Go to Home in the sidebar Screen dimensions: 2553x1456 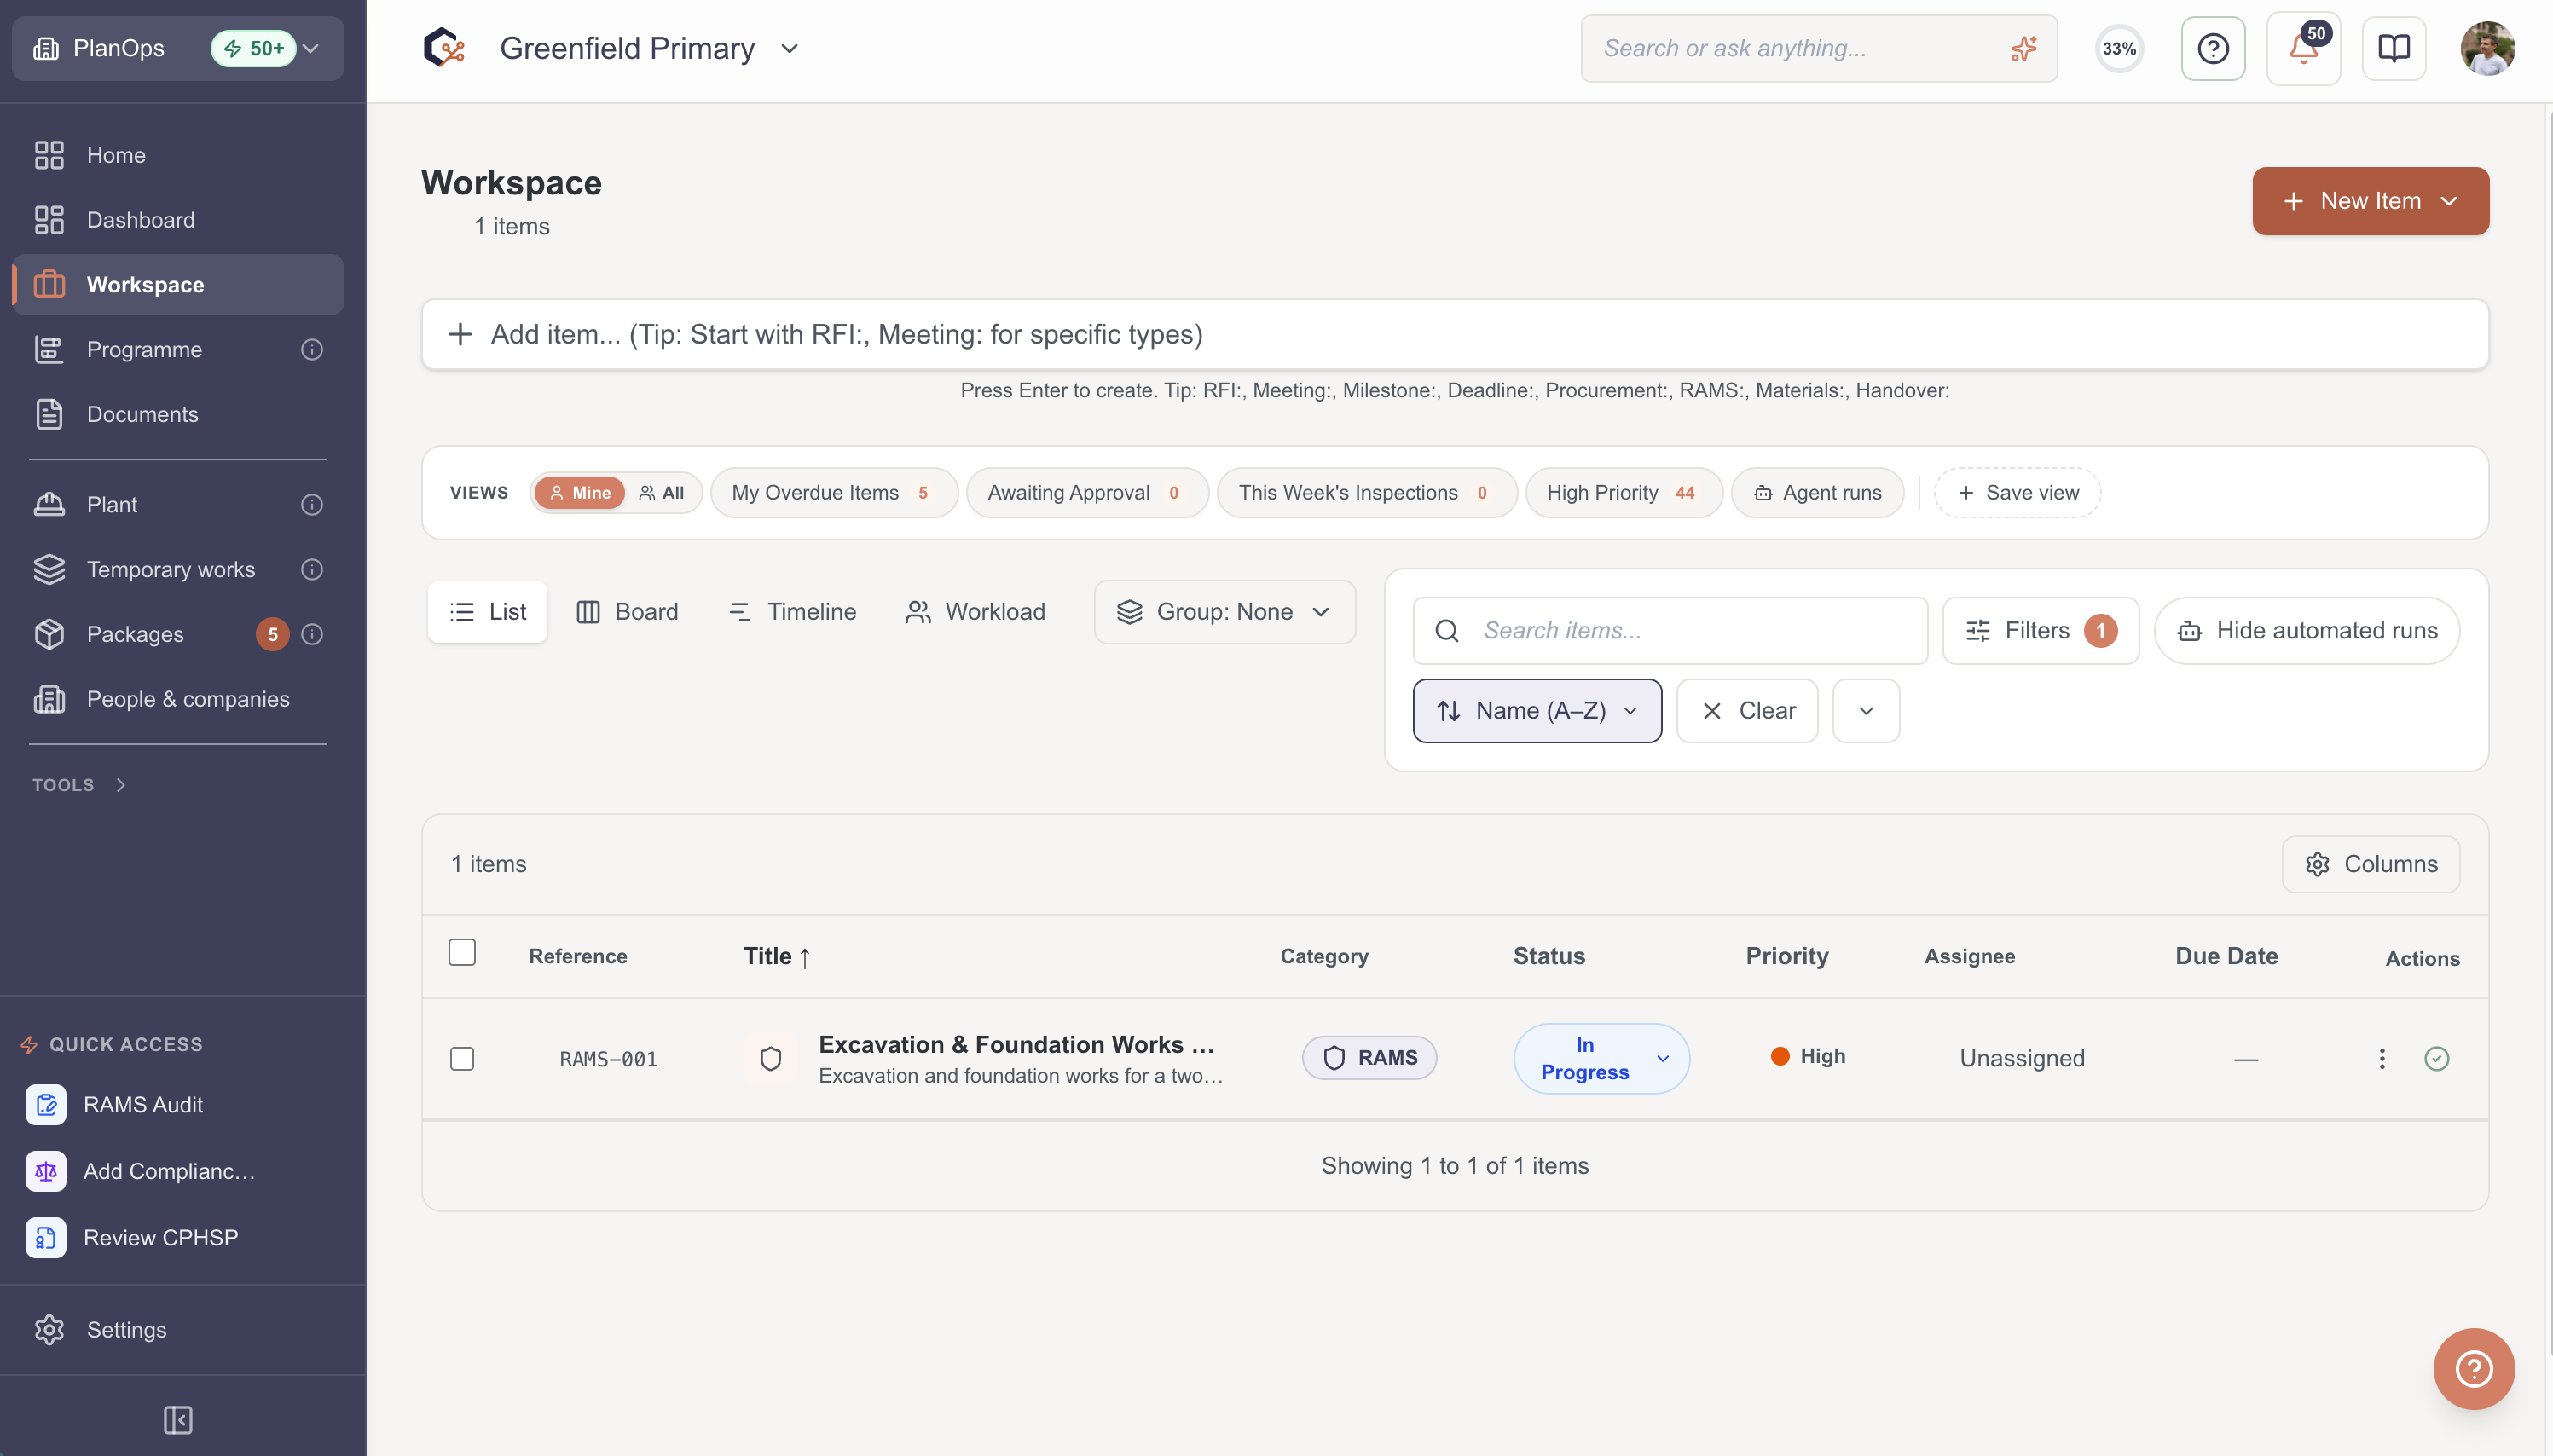pyautogui.click(x=178, y=155)
